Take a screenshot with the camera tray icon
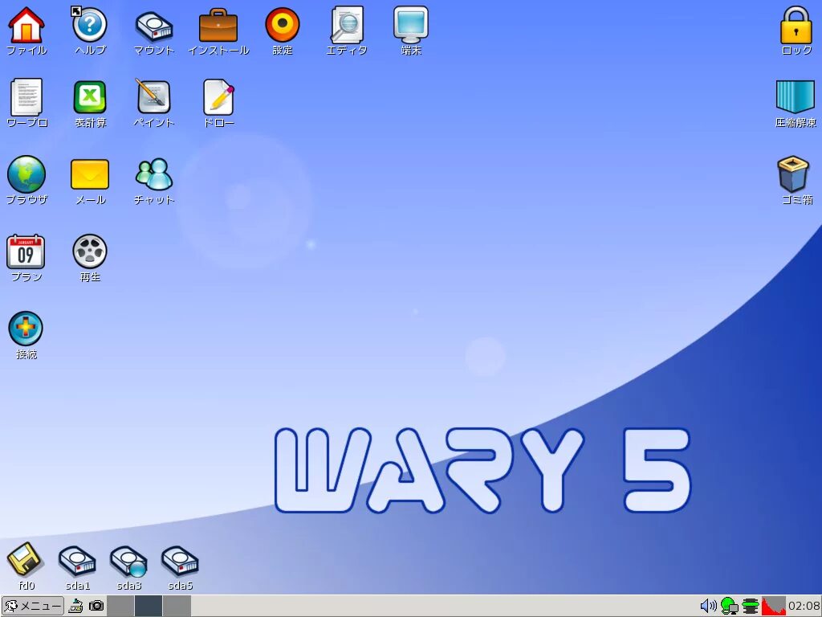Viewport: 822px width, 617px height. click(x=96, y=606)
